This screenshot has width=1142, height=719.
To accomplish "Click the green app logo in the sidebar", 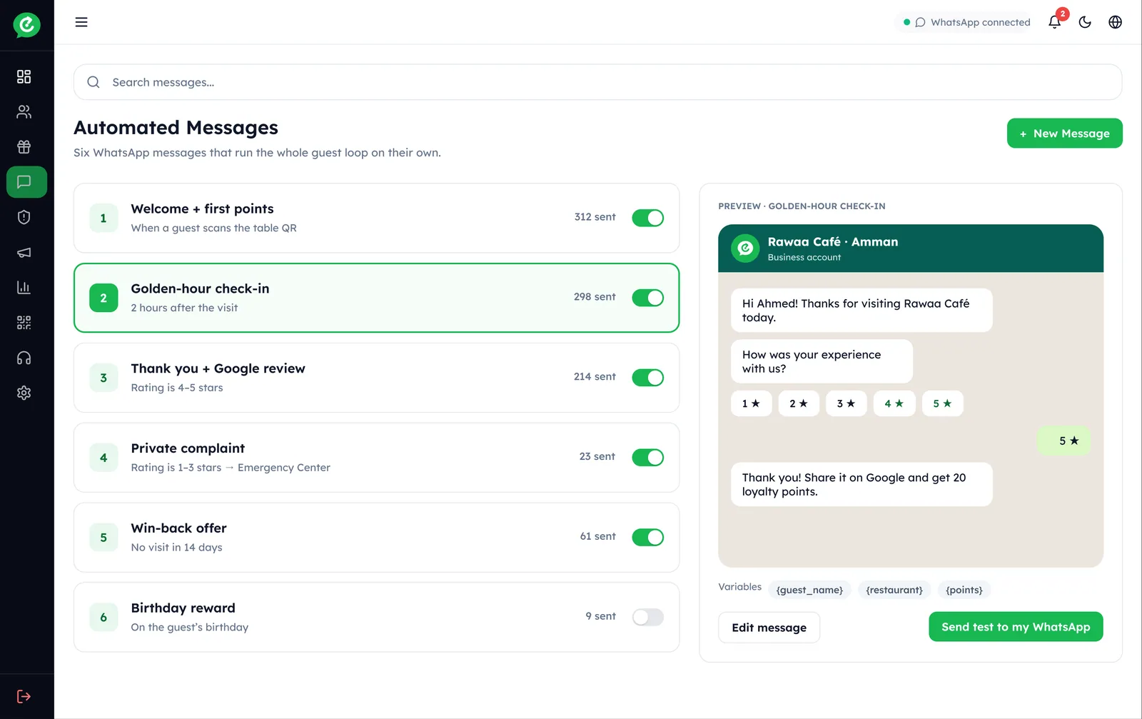I will point(26,25).
